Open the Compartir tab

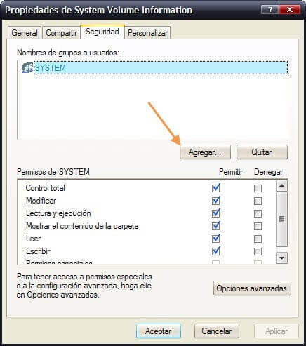62,33
